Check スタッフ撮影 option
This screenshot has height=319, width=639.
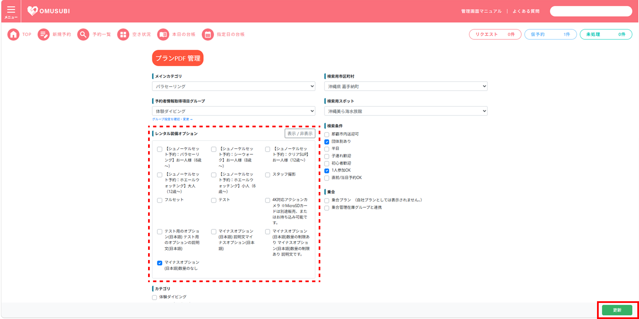click(x=268, y=175)
